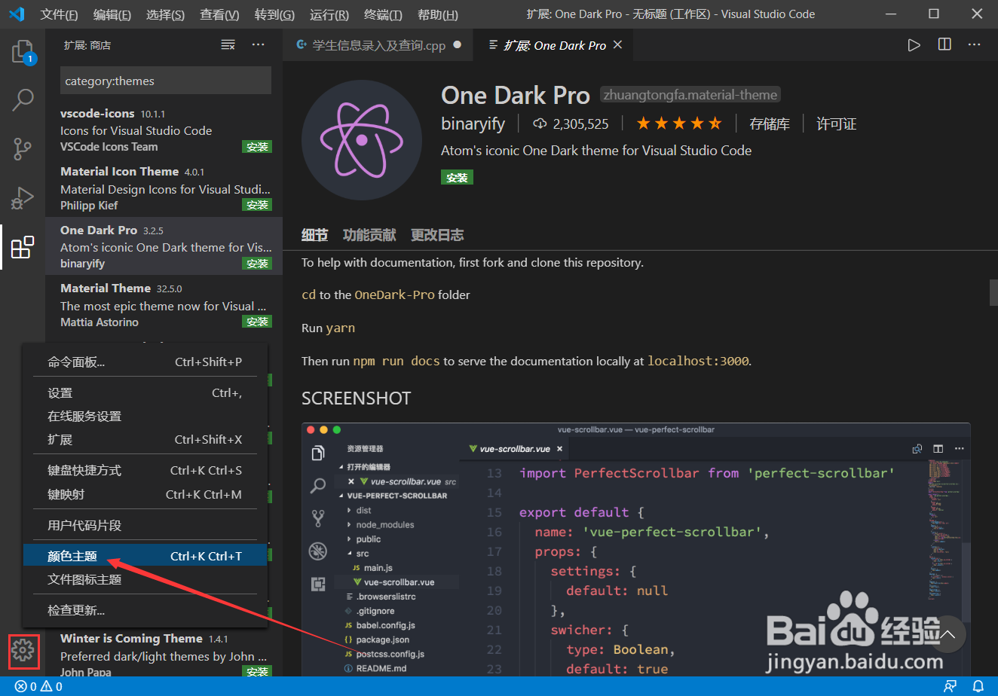Click the Manage gear icon in the activity bar
The height and width of the screenshot is (696, 998).
(x=23, y=649)
